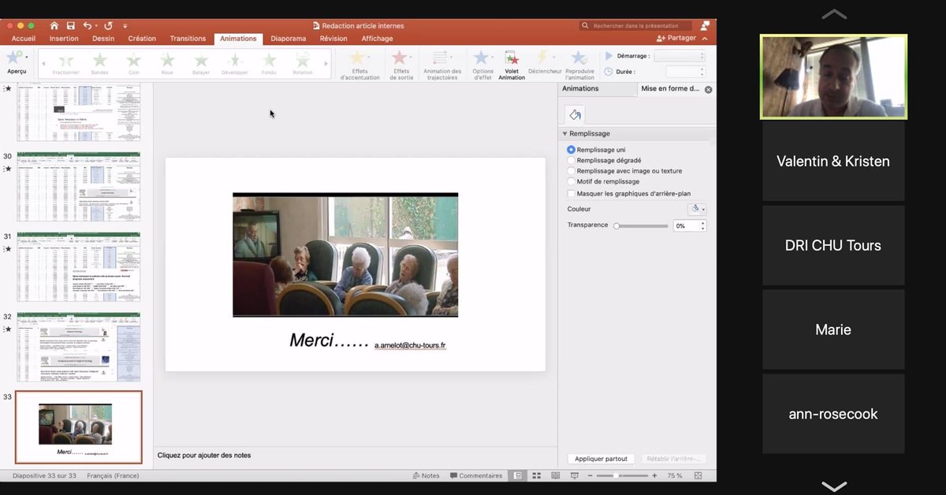The height and width of the screenshot is (495, 946).
Task: Select the Balayer animation effect
Action: point(201,63)
